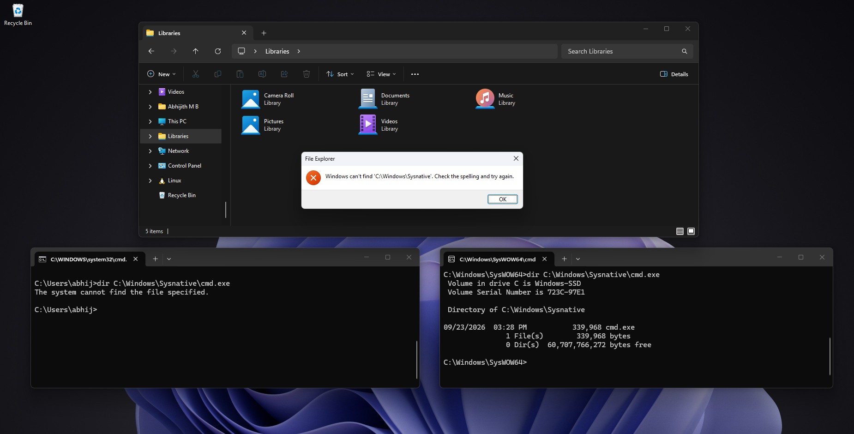Select the Documents library
The image size is (854, 434).
[384, 99]
